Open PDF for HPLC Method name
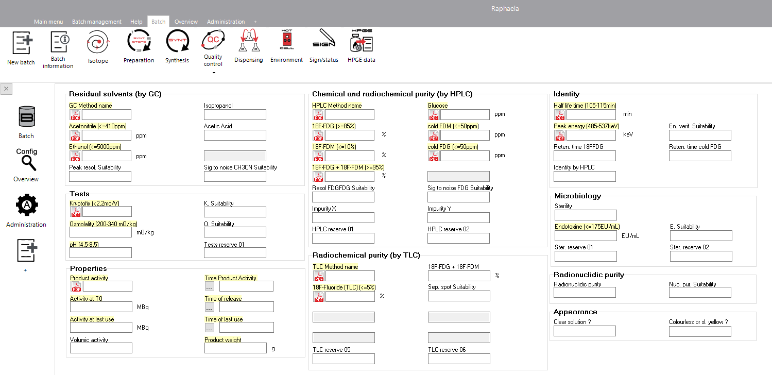 (318, 114)
